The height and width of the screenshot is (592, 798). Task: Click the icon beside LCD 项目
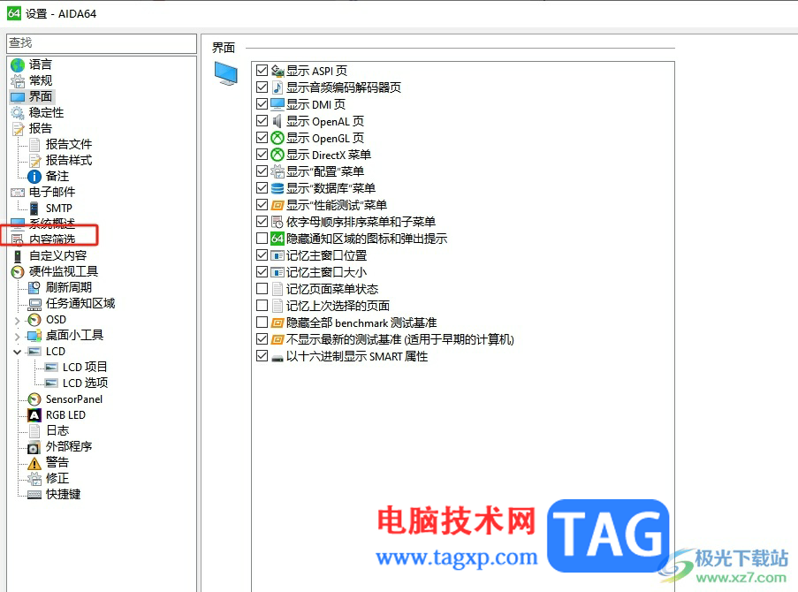(x=51, y=367)
